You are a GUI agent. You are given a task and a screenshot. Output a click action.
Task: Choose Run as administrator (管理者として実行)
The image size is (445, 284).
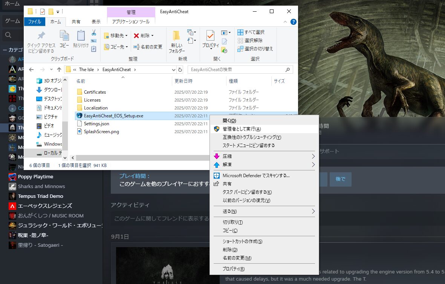(264, 129)
